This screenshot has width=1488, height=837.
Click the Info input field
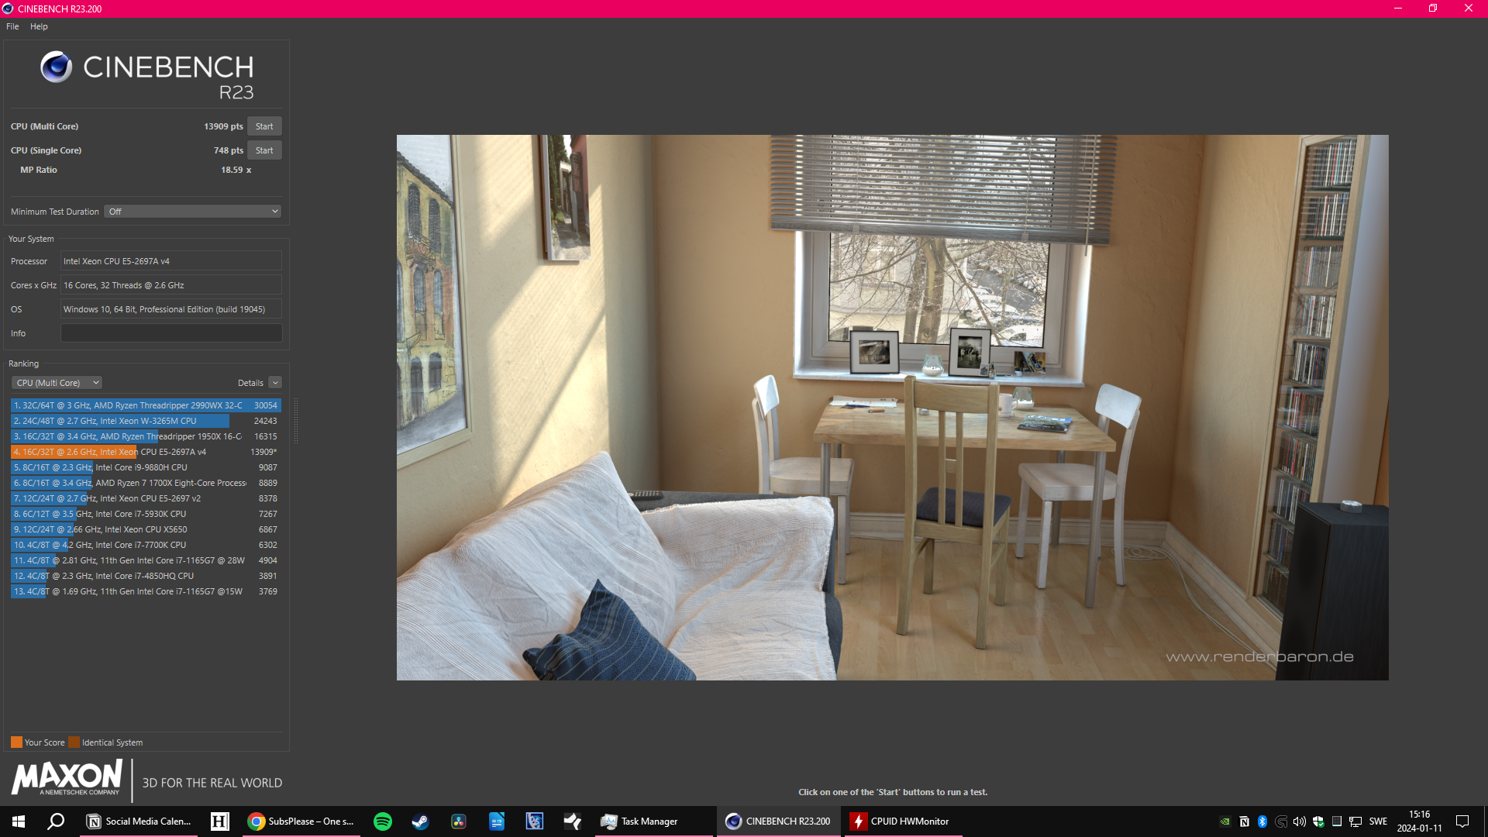171,333
